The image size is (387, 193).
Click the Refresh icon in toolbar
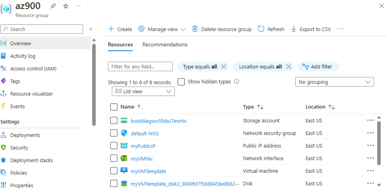(x=261, y=29)
